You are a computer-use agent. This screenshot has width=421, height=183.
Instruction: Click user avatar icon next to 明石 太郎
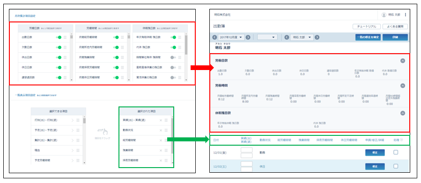384,15
